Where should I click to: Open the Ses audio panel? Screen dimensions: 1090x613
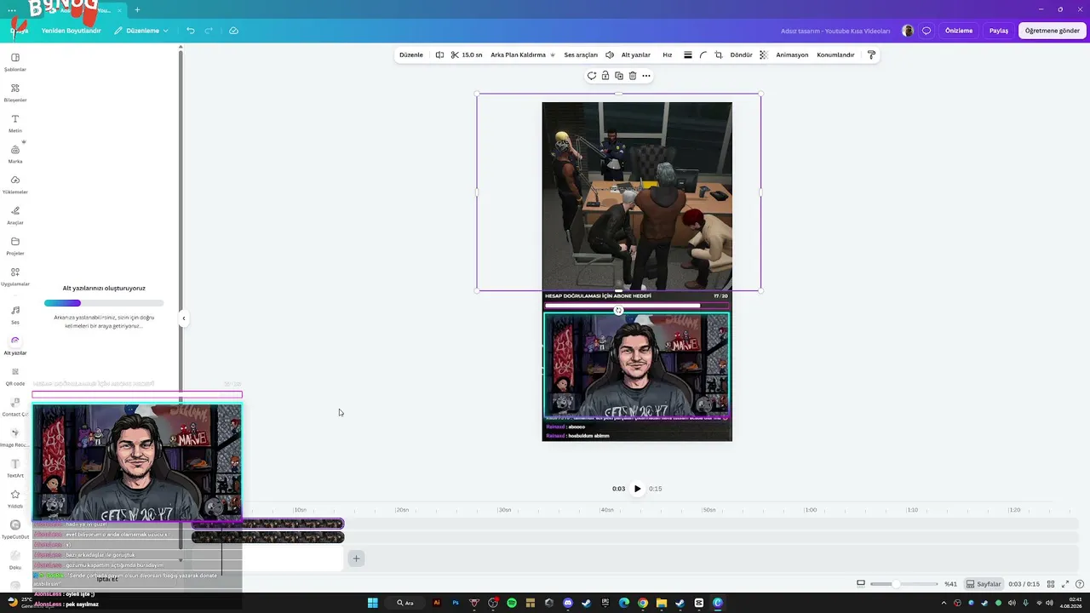click(15, 314)
